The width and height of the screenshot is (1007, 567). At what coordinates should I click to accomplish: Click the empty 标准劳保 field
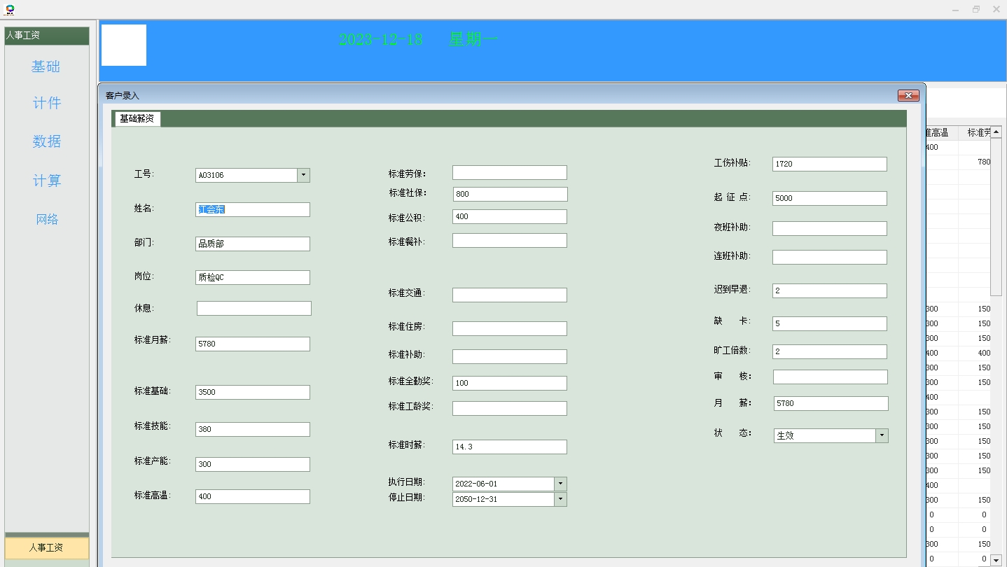click(x=509, y=173)
